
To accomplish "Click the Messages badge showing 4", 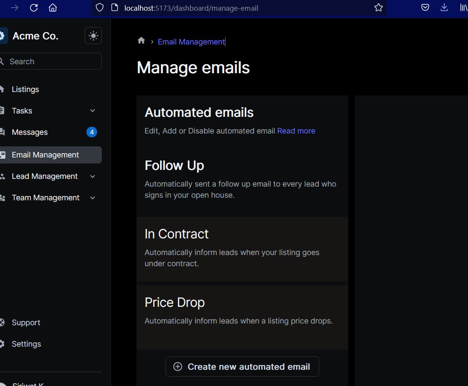I will [x=92, y=132].
